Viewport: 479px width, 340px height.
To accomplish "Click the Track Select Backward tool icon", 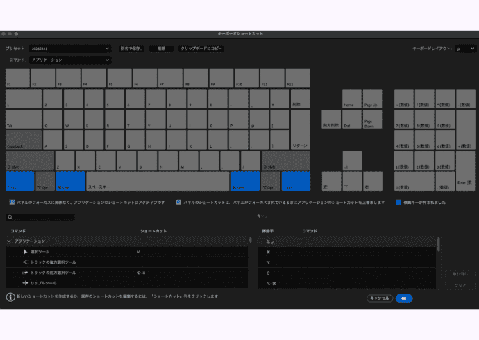I will (x=25, y=262).
